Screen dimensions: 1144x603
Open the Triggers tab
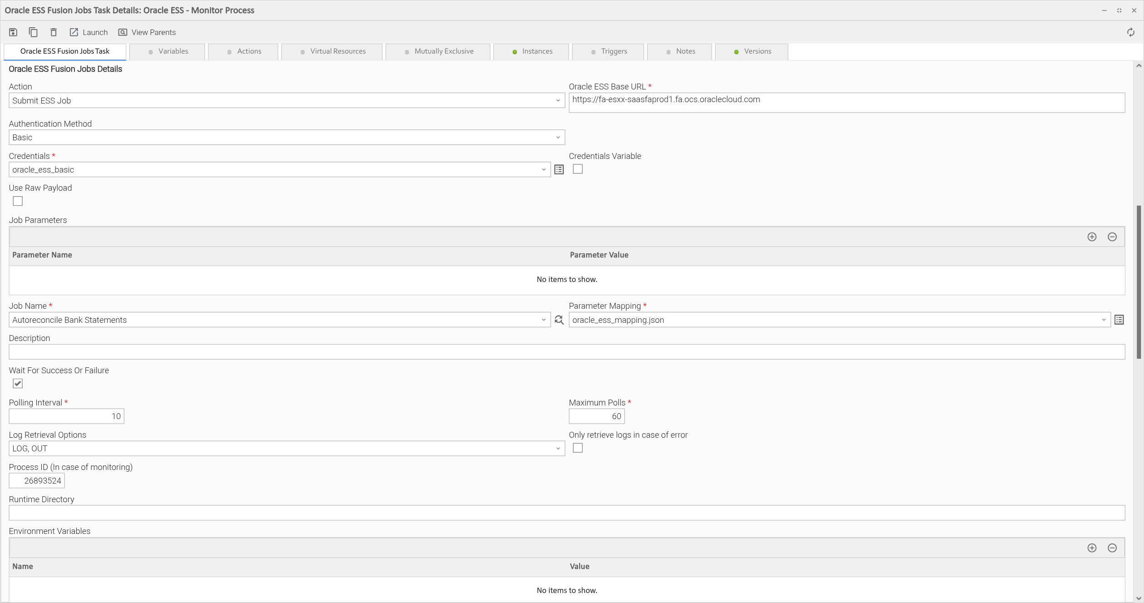(608, 51)
